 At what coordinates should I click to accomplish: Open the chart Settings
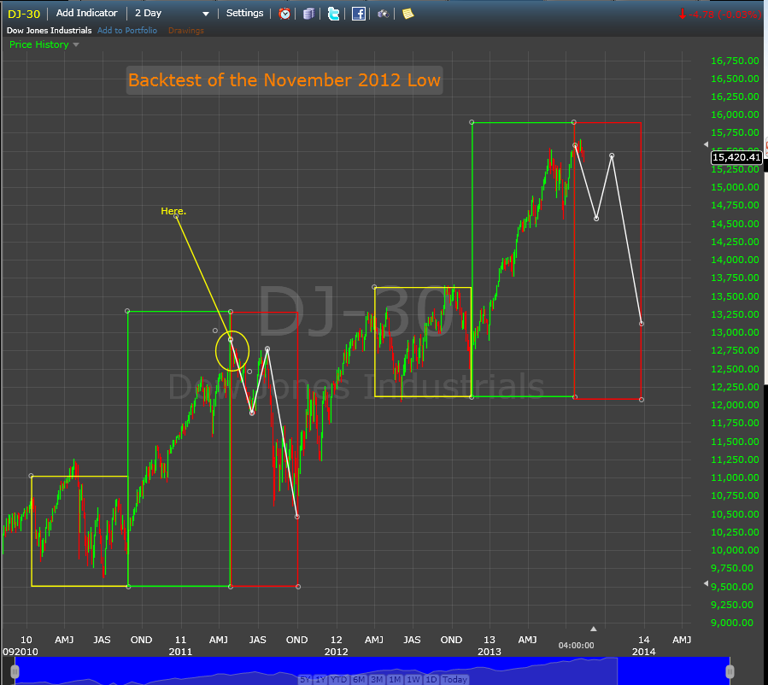tap(244, 13)
